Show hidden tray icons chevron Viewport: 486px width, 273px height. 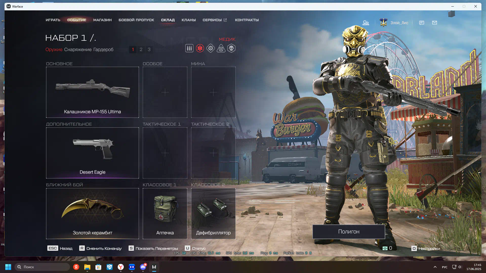435,267
